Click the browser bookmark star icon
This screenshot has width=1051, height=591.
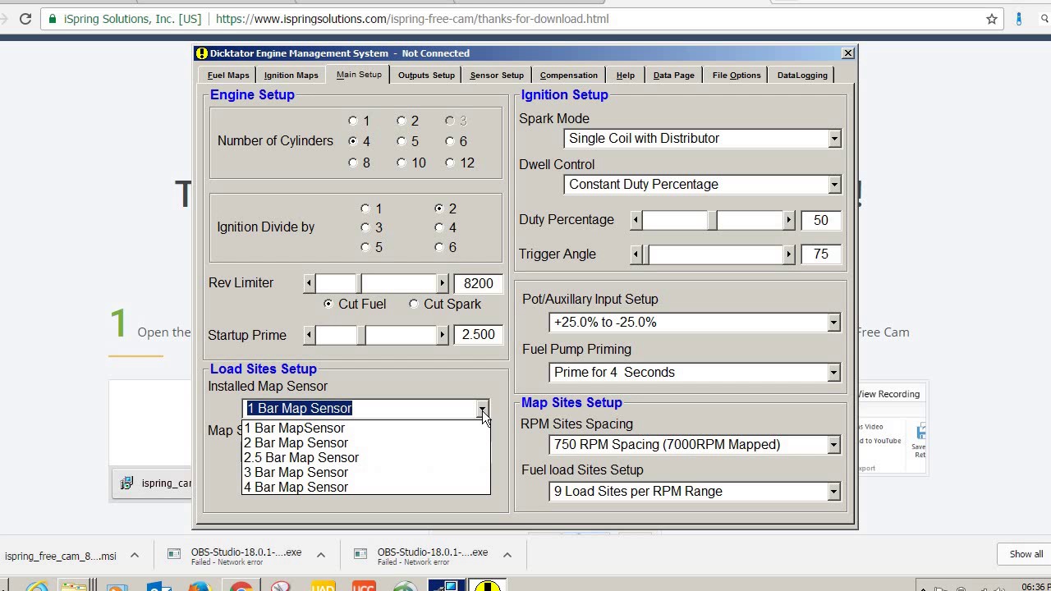tap(992, 18)
